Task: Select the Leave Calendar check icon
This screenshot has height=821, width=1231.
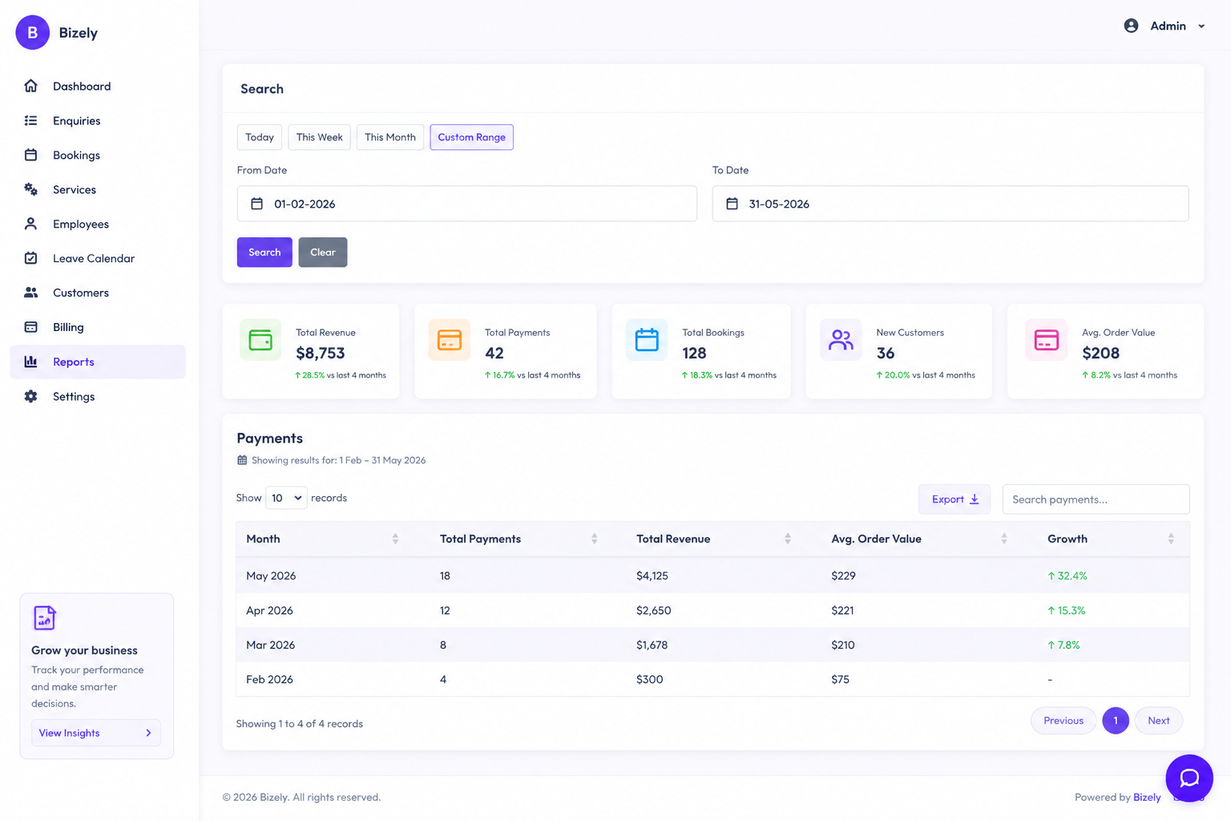Action: pyautogui.click(x=30, y=258)
